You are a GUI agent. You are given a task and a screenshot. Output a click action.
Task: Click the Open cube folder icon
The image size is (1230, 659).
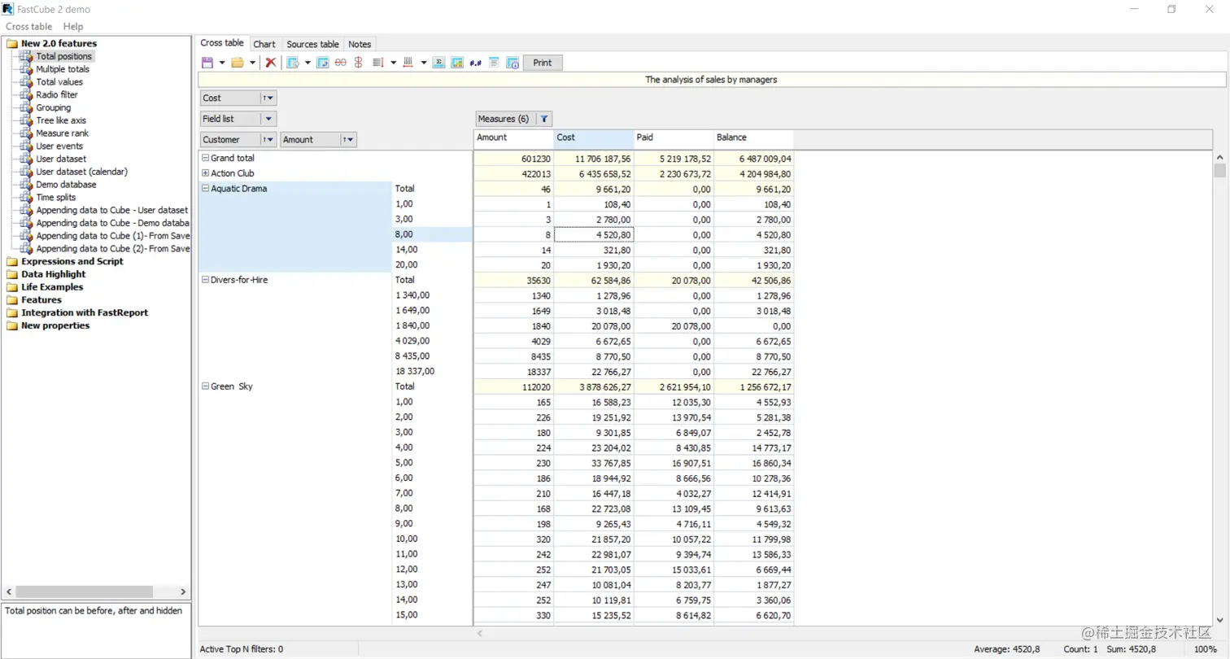point(238,63)
